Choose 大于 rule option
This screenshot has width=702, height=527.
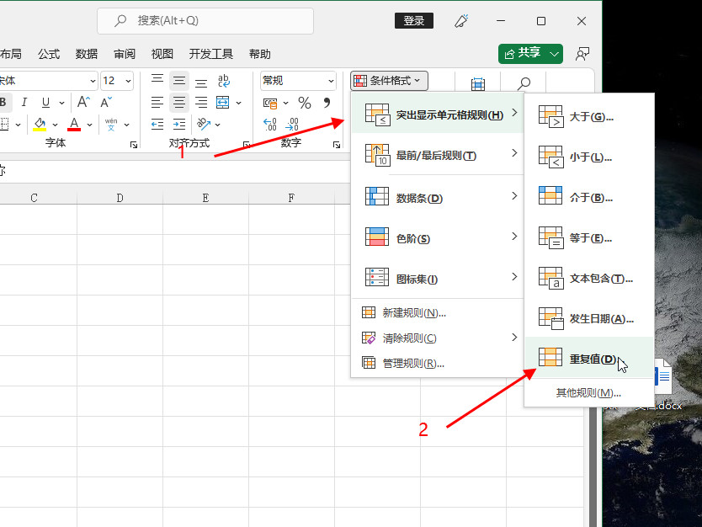click(589, 116)
